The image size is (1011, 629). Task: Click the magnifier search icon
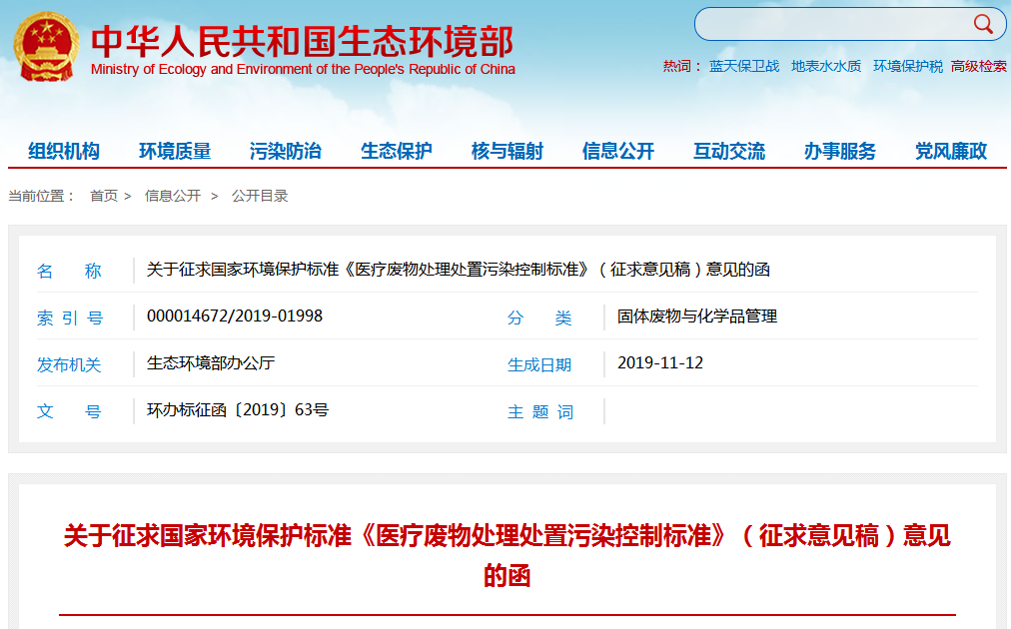pyautogui.click(x=983, y=25)
